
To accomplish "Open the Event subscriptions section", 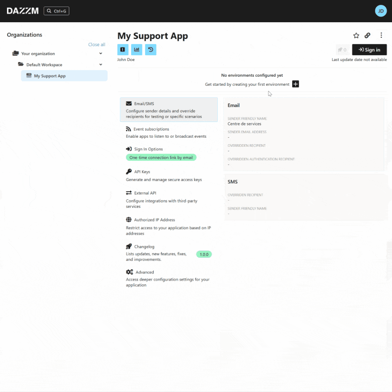I will 151,129.
